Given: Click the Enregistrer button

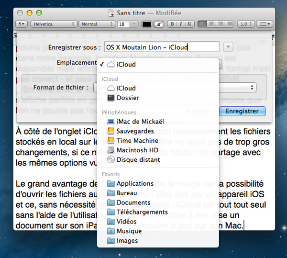Looking at the screenshot, I should pyautogui.click(x=243, y=111).
